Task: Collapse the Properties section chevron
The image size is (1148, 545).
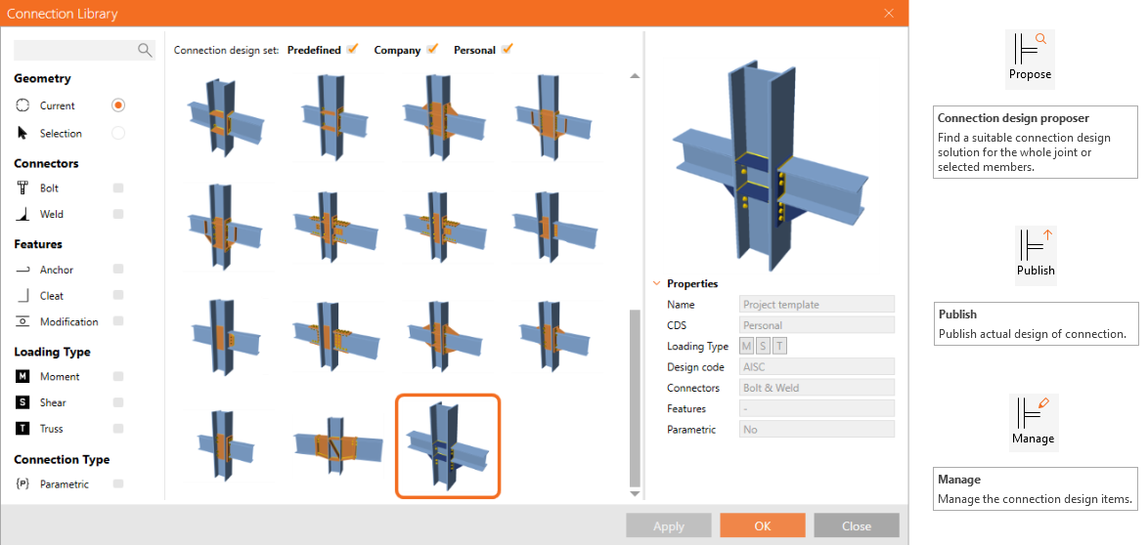Action: (x=657, y=283)
